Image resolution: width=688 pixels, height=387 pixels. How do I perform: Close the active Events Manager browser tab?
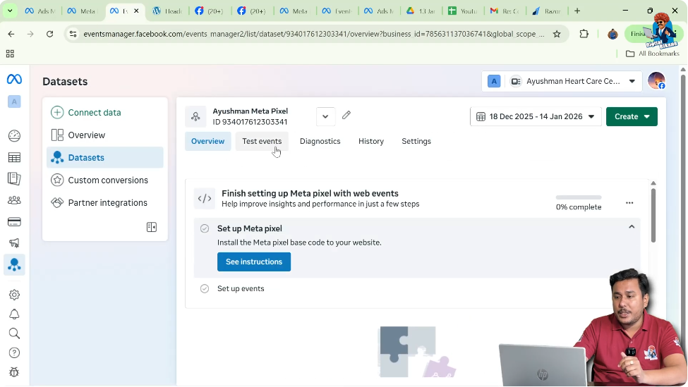tap(136, 11)
